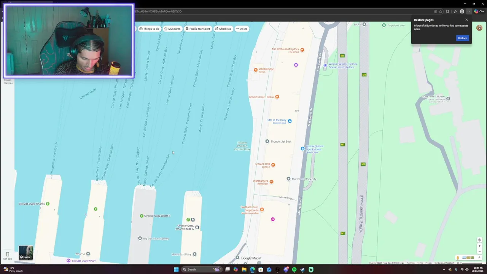The image size is (487, 274).
Task: Open the Edge favorites icon
Action: tap(455, 11)
